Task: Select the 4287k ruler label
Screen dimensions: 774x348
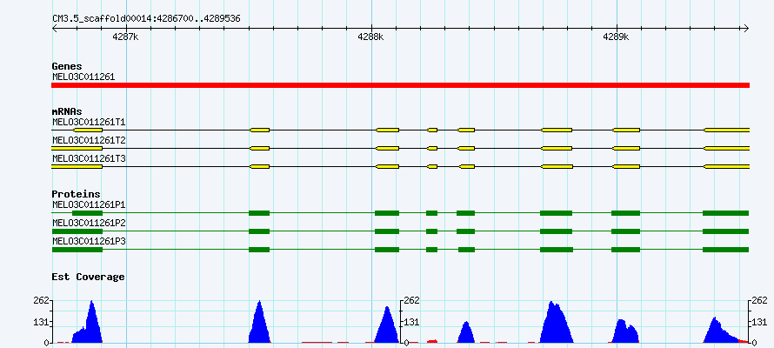Action: (x=125, y=37)
